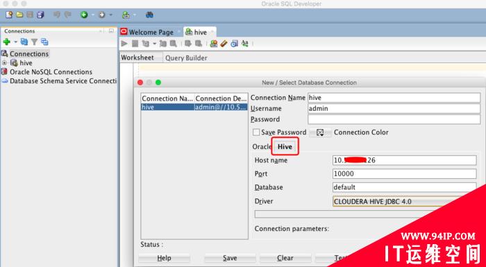Click the Username field containing admin
The width and height of the screenshot is (486, 267).
coord(394,108)
